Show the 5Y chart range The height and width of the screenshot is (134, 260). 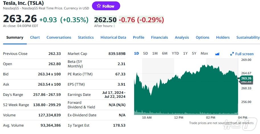click(194, 53)
